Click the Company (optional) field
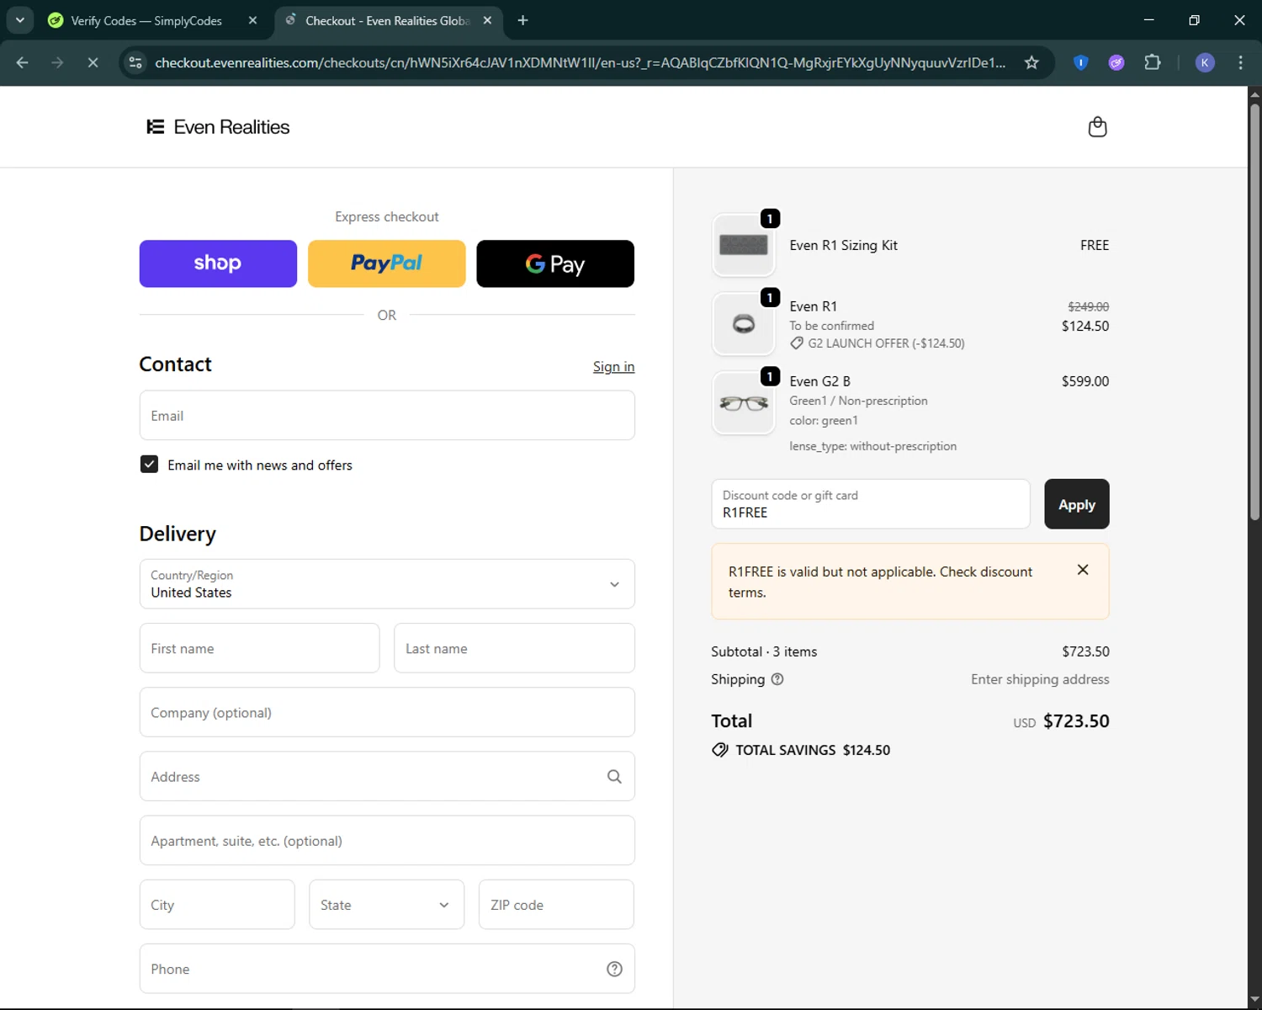This screenshot has height=1010, width=1262. tap(387, 712)
